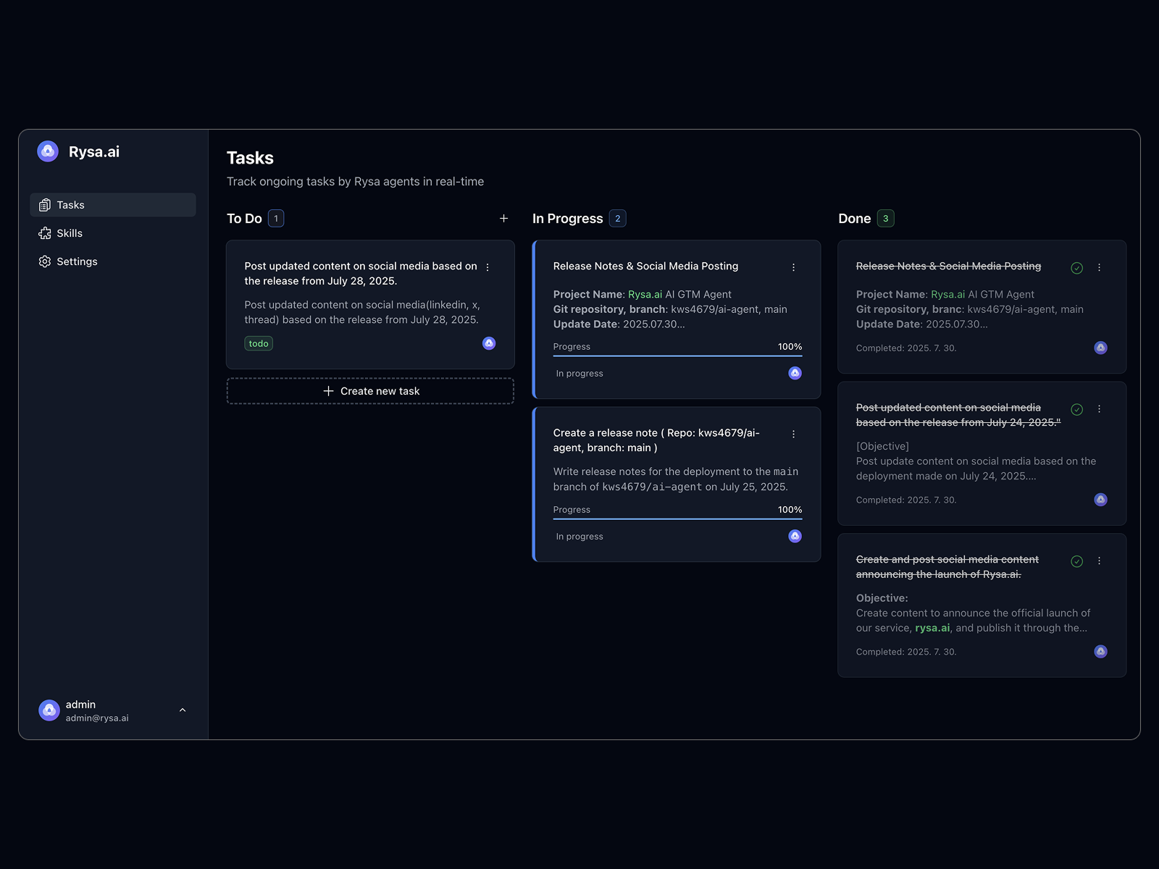Image resolution: width=1159 pixels, height=869 pixels.
Task: Click agent avatar on Release Notes in-progress card
Action: click(x=794, y=372)
